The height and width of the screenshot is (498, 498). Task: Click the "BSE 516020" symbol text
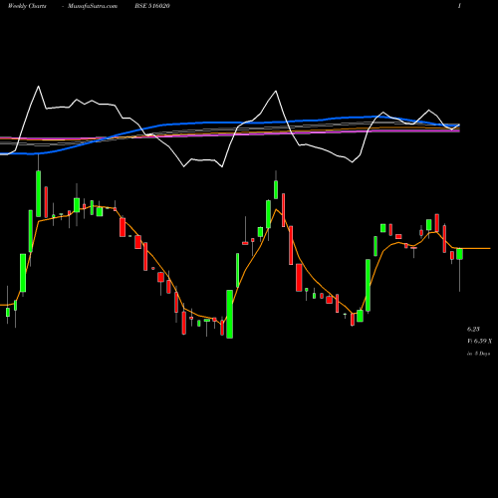pos(152,6)
